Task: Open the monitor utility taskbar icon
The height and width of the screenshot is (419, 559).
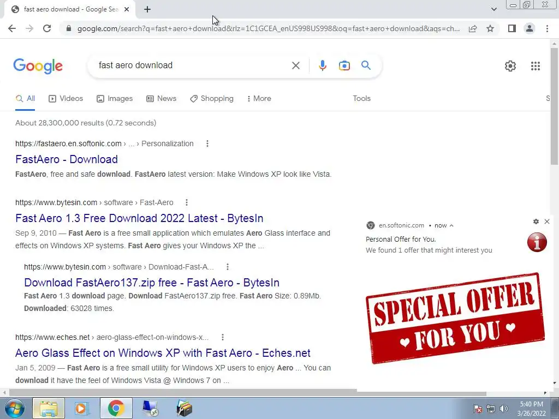Action: pos(150,408)
